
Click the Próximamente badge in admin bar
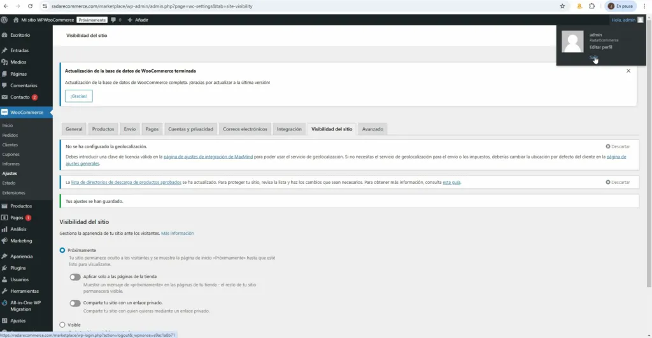click(x=92, y=20)
